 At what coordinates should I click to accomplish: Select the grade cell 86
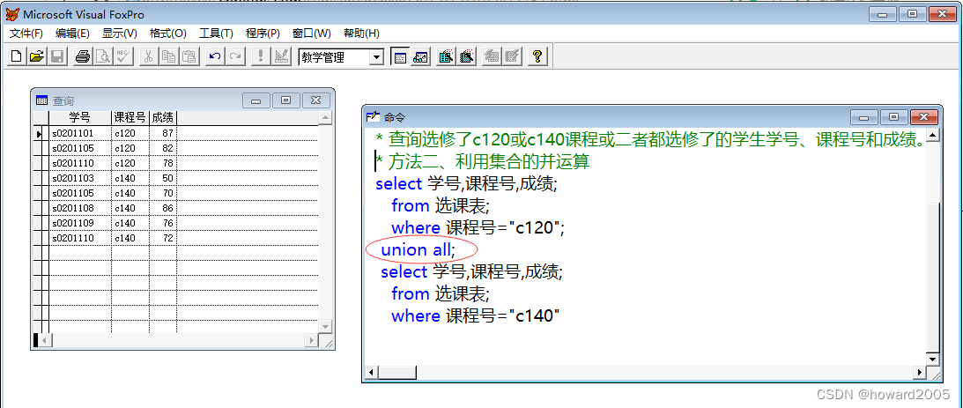point(163,208)
